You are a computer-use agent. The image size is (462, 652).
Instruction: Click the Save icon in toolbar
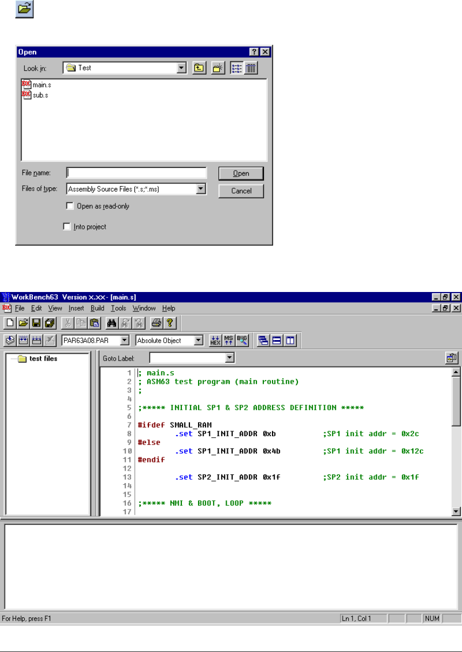click(x=37, y=323)
